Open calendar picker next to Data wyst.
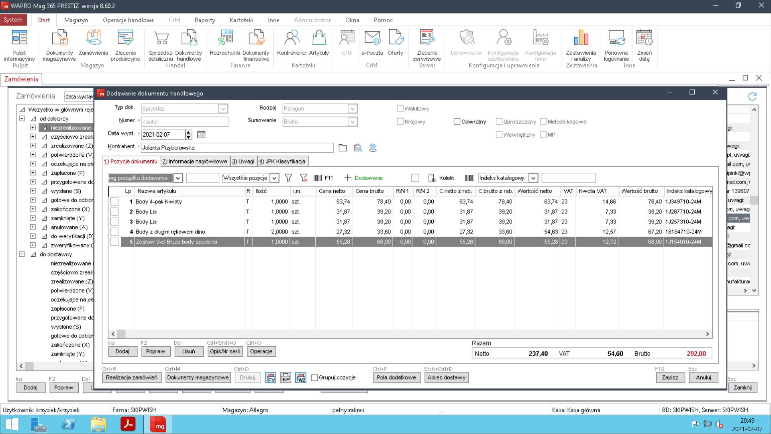 (201, 135)
